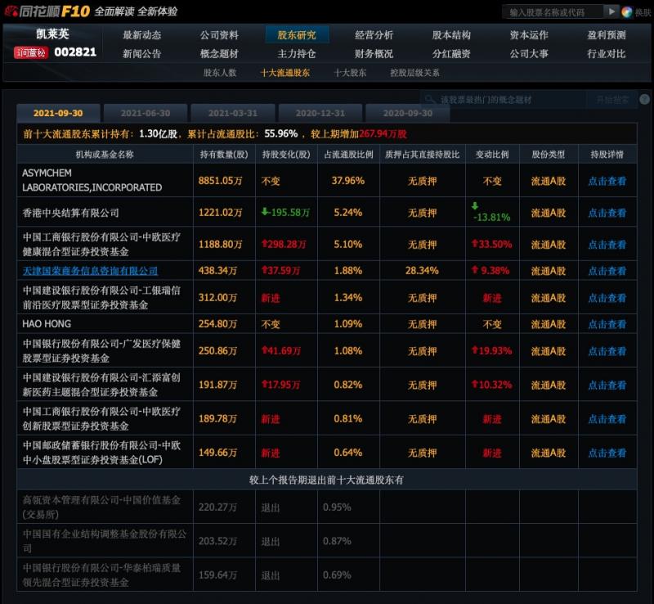Click the 220.27万 exited holding value
The height and width of the screenshot is (604, 654).
(217, 507)
